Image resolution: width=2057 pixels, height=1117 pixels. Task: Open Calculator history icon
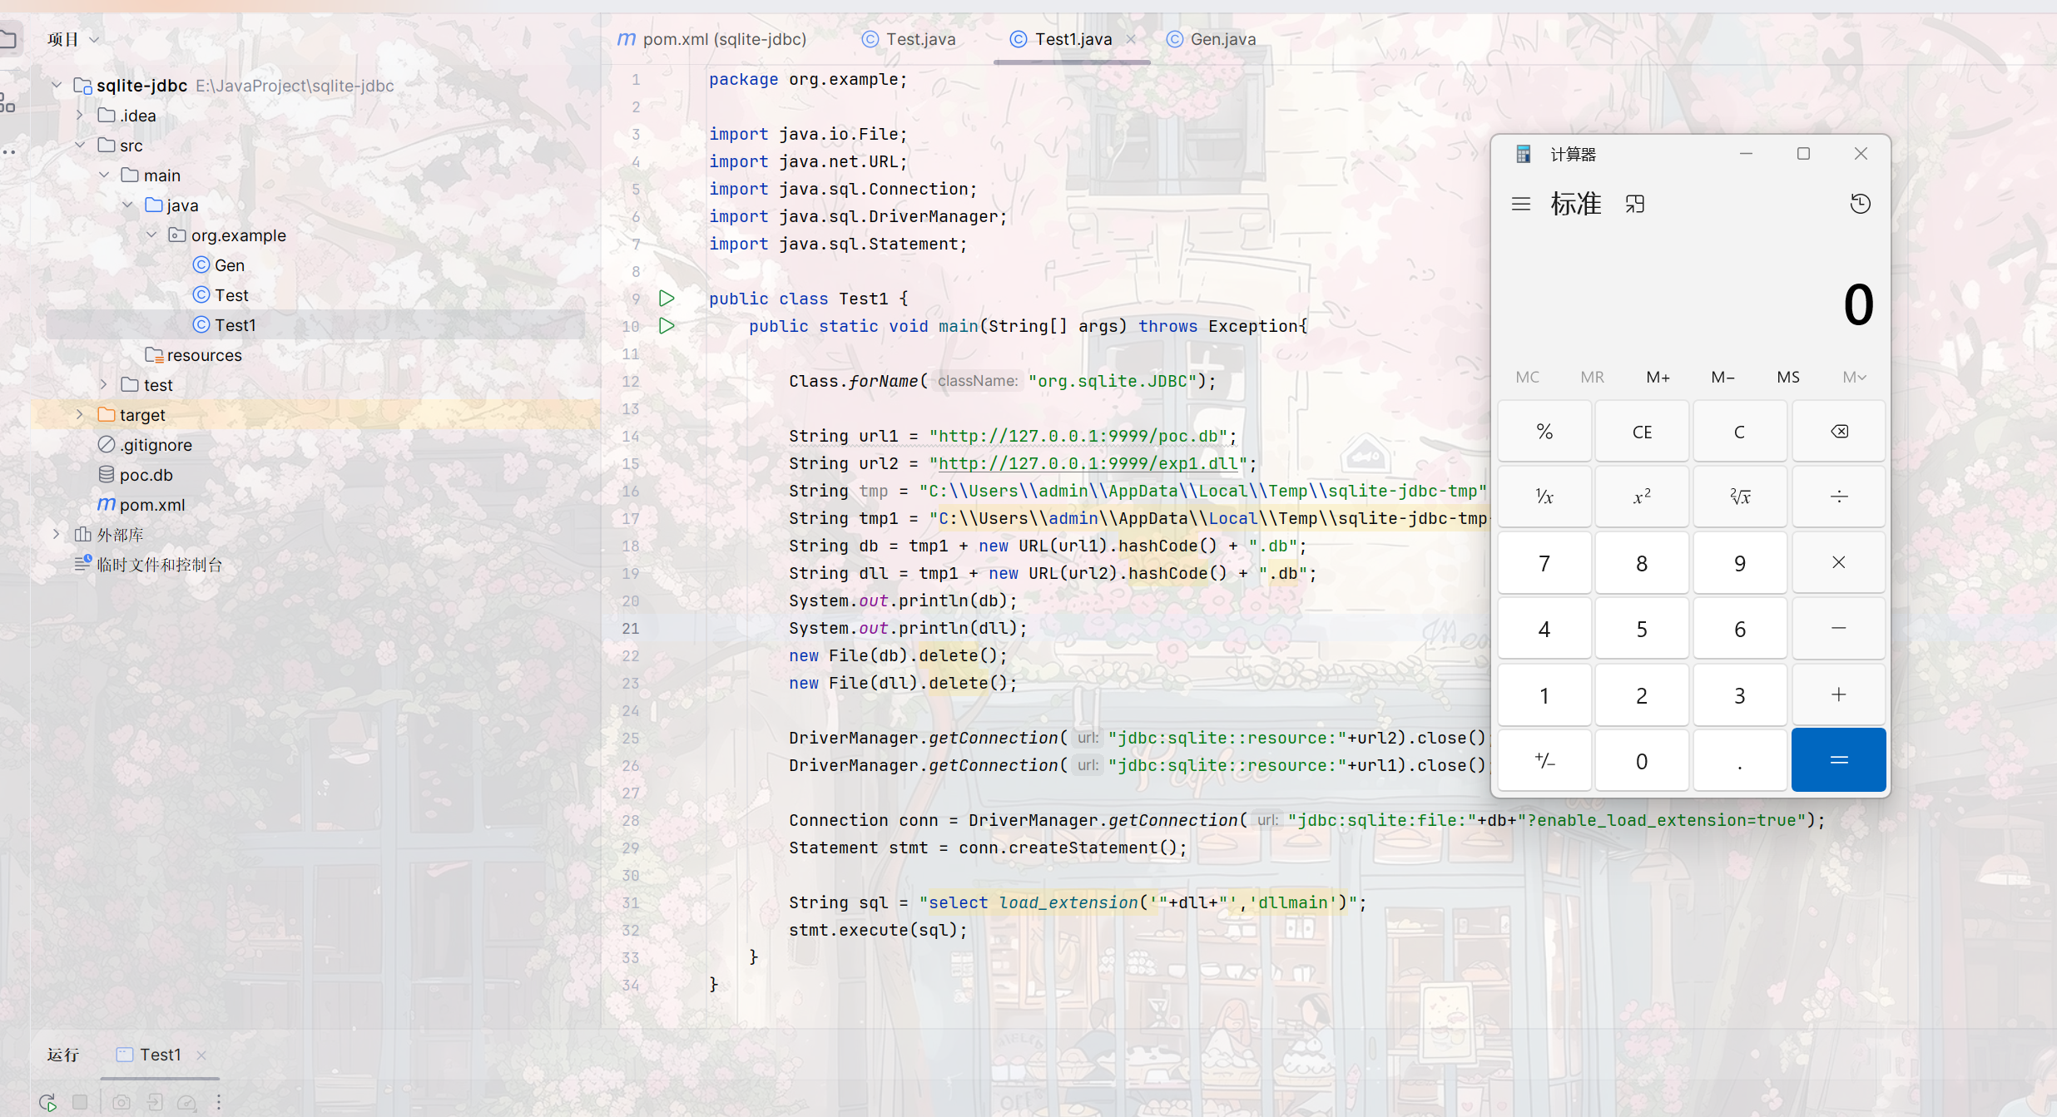1861,204
